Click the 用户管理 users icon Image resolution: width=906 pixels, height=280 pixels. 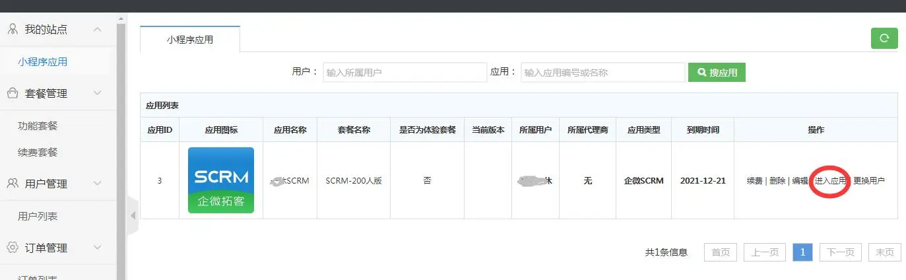(12, 184)
